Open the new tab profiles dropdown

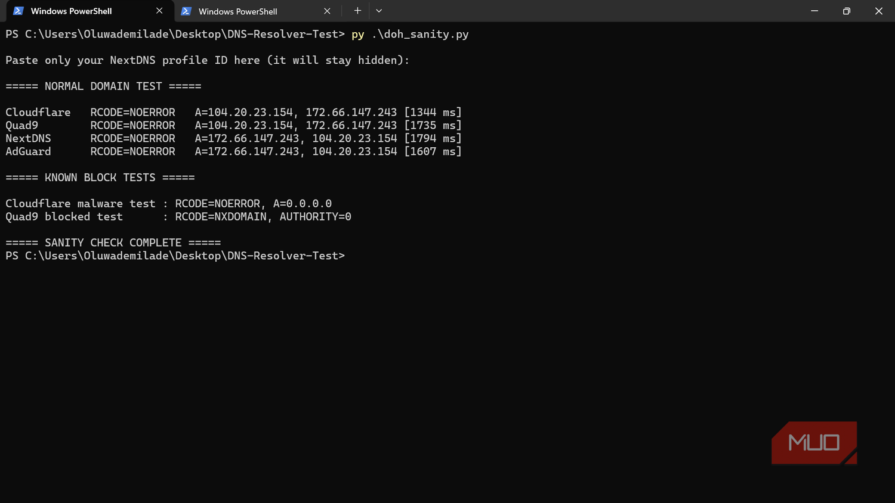pos(379,11)
